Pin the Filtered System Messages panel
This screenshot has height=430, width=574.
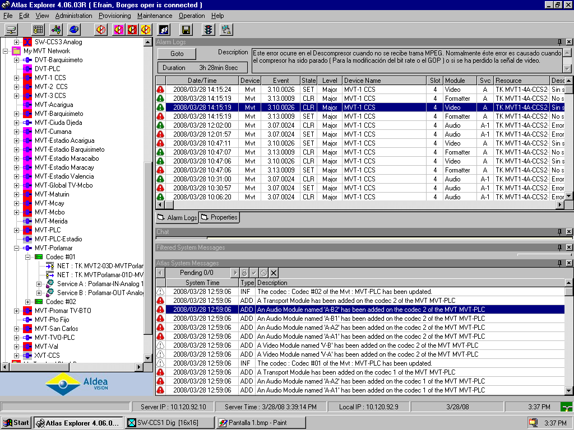click(x=559, y=247)
